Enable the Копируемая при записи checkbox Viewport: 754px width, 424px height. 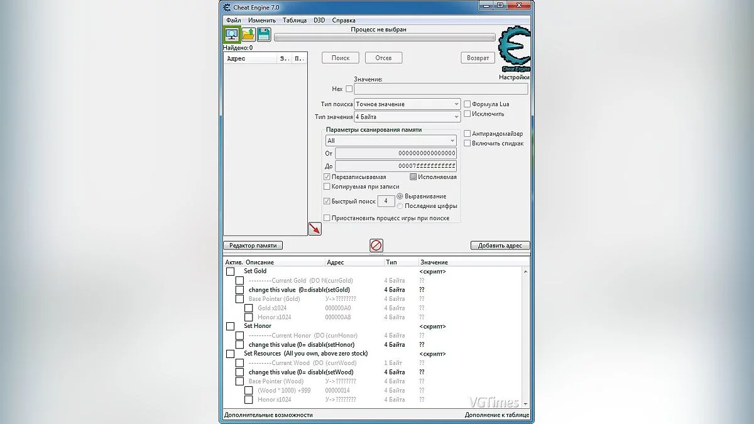pyautogui.click(x=327, y=187)
